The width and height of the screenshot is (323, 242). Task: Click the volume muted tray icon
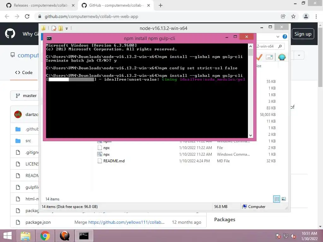click(x=293, y=236)
